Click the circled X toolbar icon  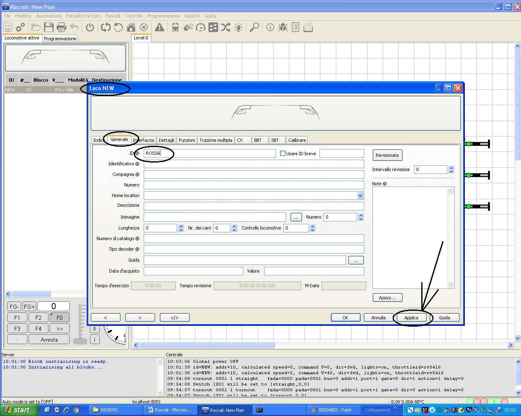144,27
